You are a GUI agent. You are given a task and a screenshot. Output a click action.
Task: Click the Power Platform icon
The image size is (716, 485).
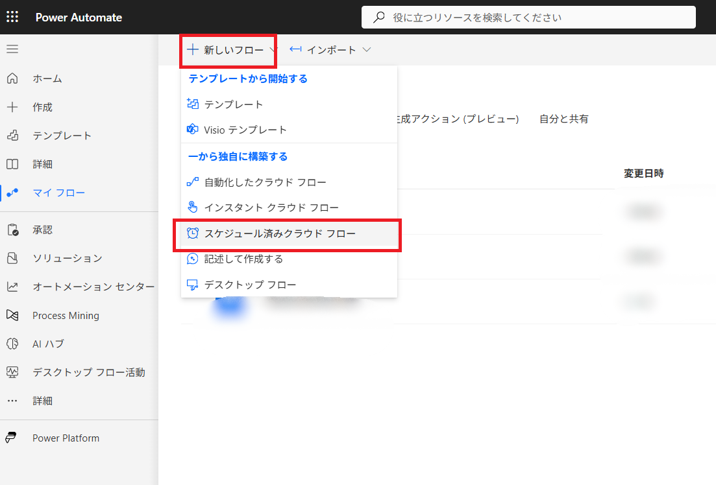point(12,438)
